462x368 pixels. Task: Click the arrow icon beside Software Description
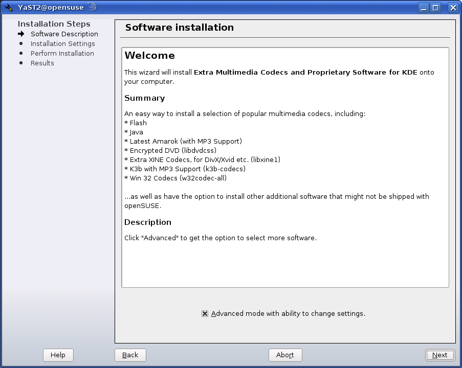pos(21,34)
